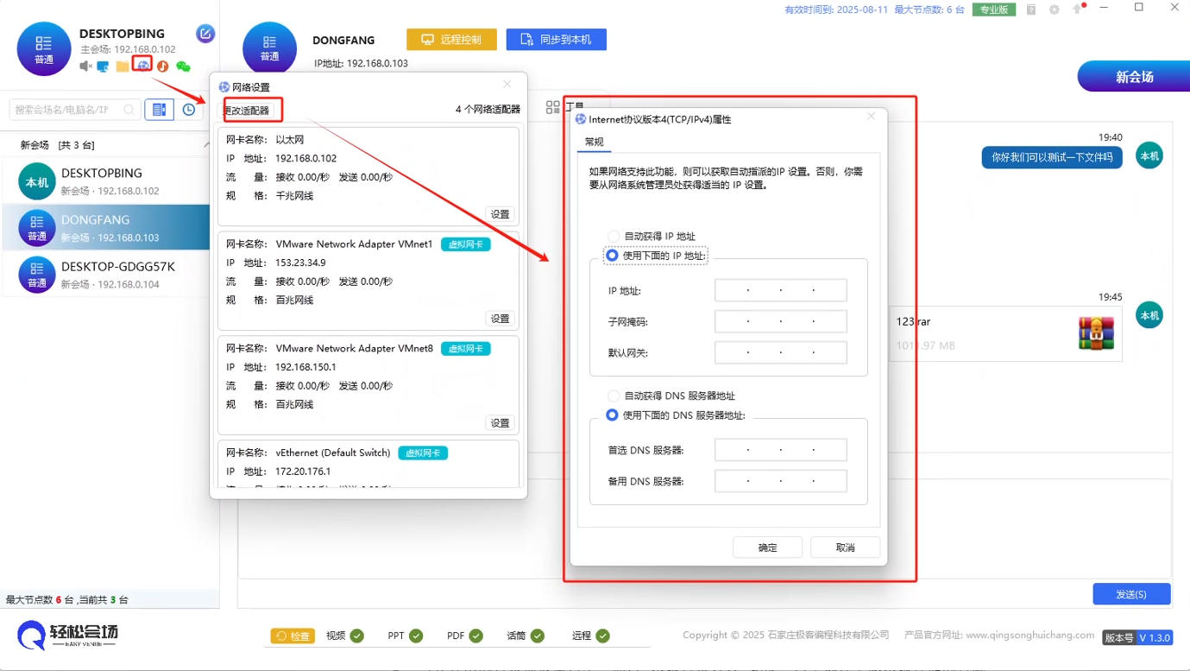Click 设置 for VMware Network Adapter VMnet8
Viewport: 1190px width, 671px height.
coord(501,423)
